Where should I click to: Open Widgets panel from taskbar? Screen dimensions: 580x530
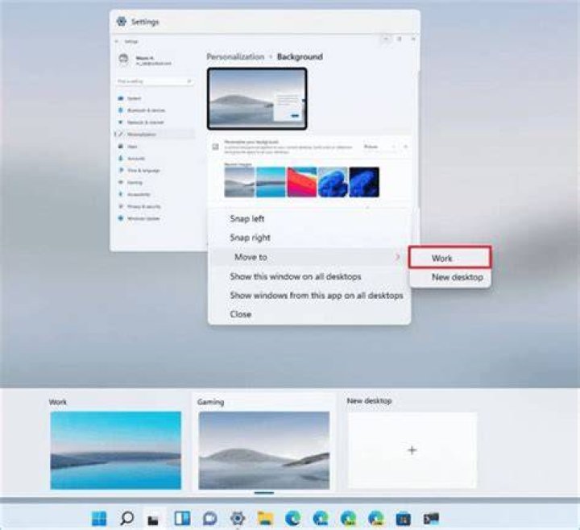pyautogui.click(x=182, y=518)
